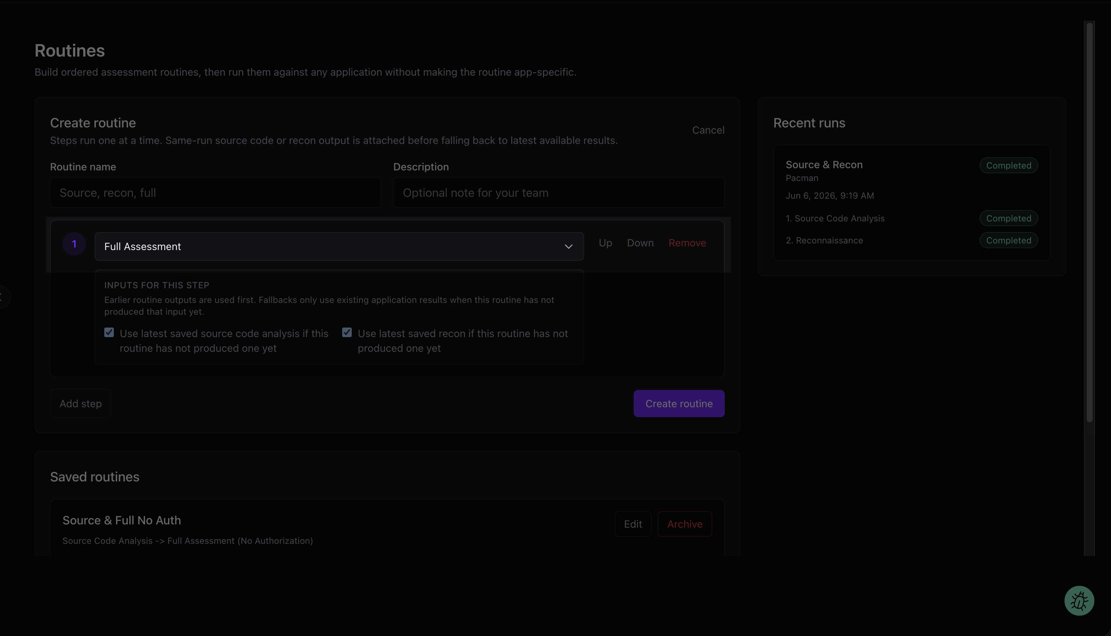This screenshot has width=1111, height=636.
Task: Click the Create routine button
Action: [678, 404]
